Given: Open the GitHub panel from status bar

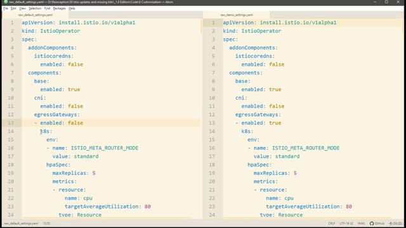Looking at the screenshot, I should tap(377, 224).
